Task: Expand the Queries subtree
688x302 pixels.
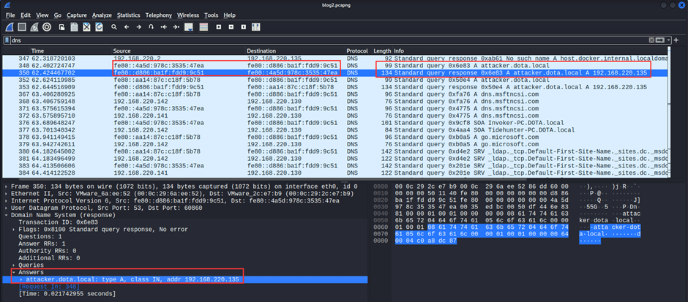Action: tap(14, 265)
